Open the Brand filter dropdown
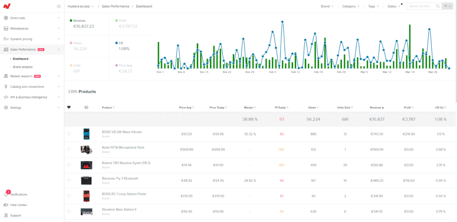This screenshot has width=457, height=222. click(327, 6)
